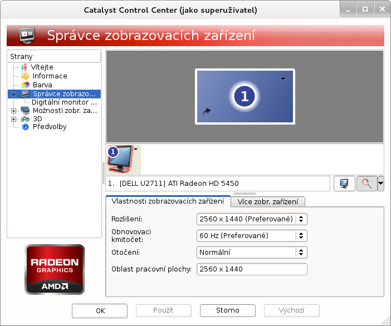391x326 pixels.
Task: Click the rotate arrow on display preview
Action: pyautogui.click(x=206, y=112)
